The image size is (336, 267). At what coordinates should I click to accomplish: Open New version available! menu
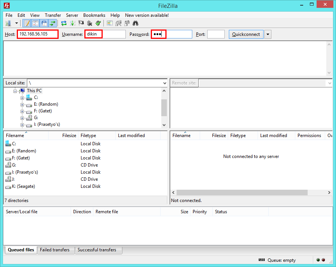(147, 15)
